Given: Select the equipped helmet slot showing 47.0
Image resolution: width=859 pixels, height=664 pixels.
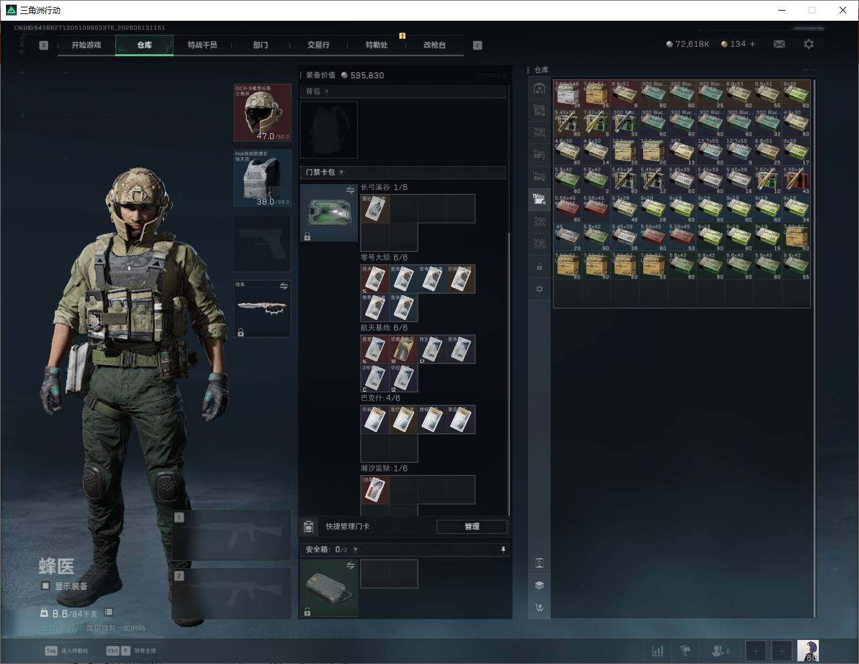Looking at the screenshot, I should 262,112.
